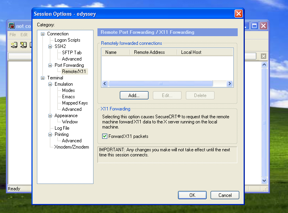Open File menu in background window

(x=13, y=35)
